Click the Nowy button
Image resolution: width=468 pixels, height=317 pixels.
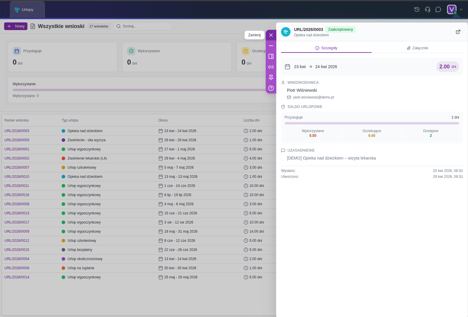pyautogui.click(x=16, y=26)
